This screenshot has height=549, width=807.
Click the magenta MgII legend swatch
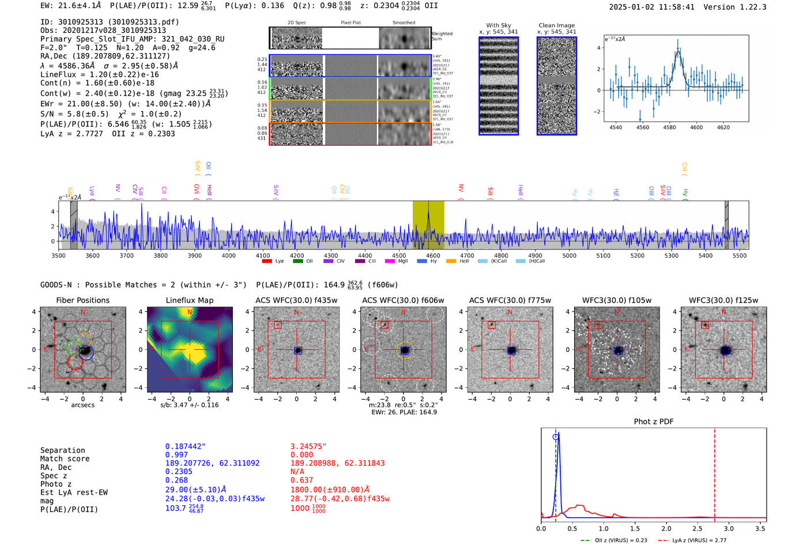[390, 261]
